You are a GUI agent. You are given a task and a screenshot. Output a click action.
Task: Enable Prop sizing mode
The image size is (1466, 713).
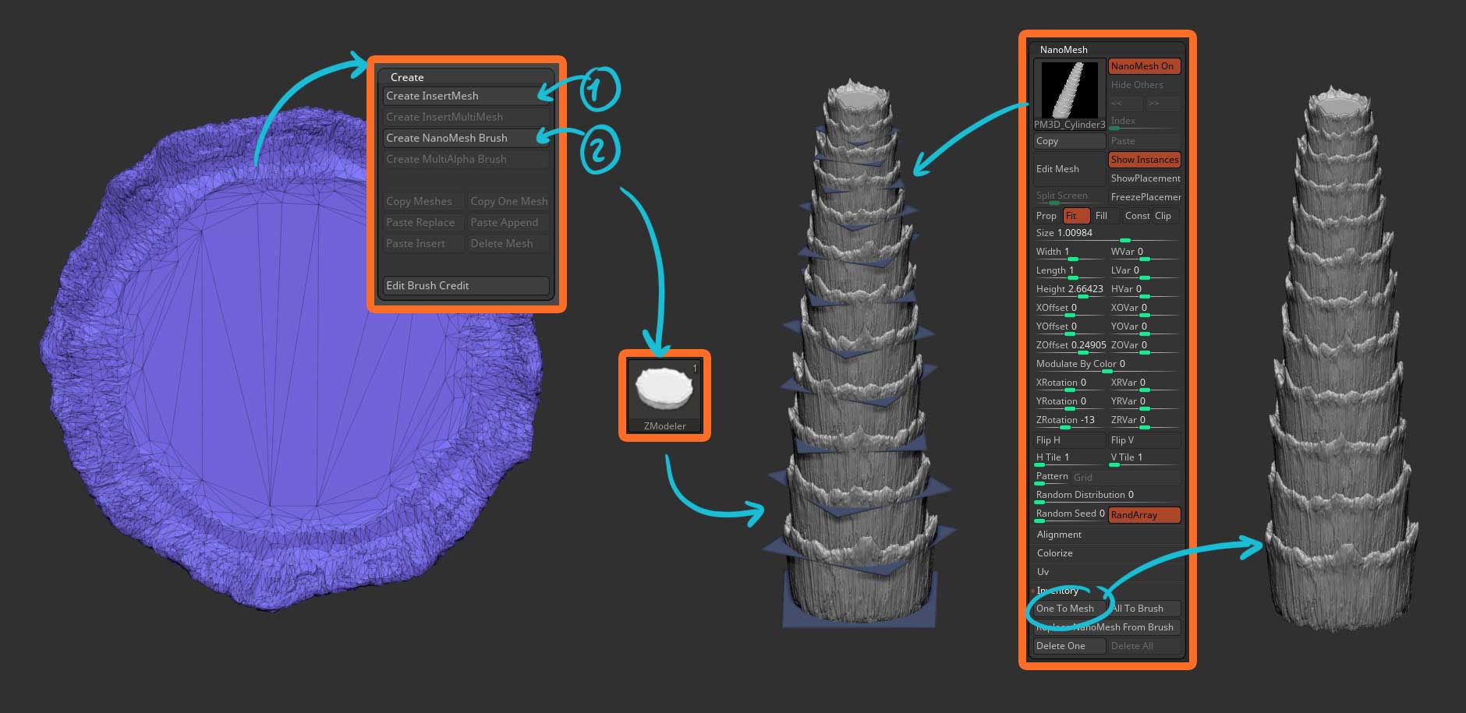[x=1046, y=216]
